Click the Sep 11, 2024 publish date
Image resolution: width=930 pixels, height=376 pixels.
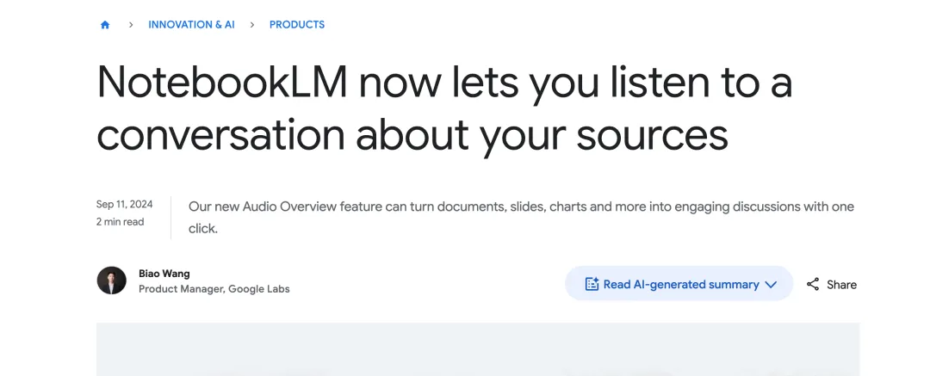click(x=124, y=205)
